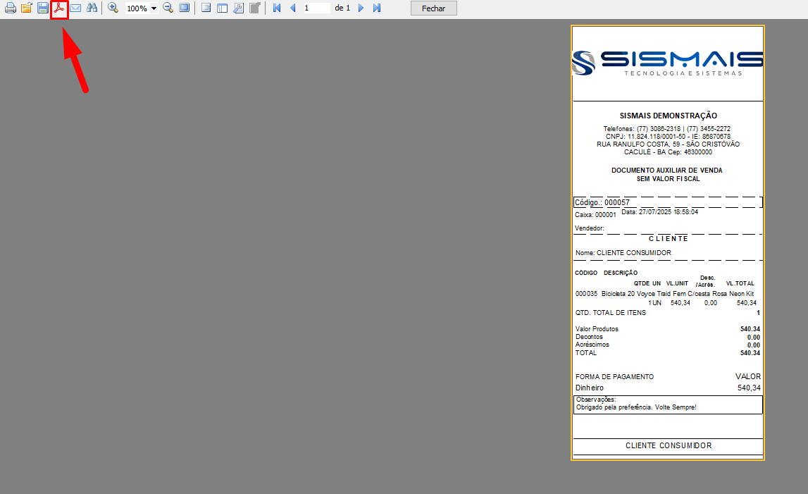Image resolution: width=808 pixels, height=494 pixels.
Task: Click the print report icon
Action: click(x=10, y=8)
